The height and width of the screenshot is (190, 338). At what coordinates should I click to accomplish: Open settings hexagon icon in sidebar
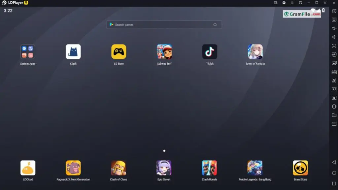point(334,11)
